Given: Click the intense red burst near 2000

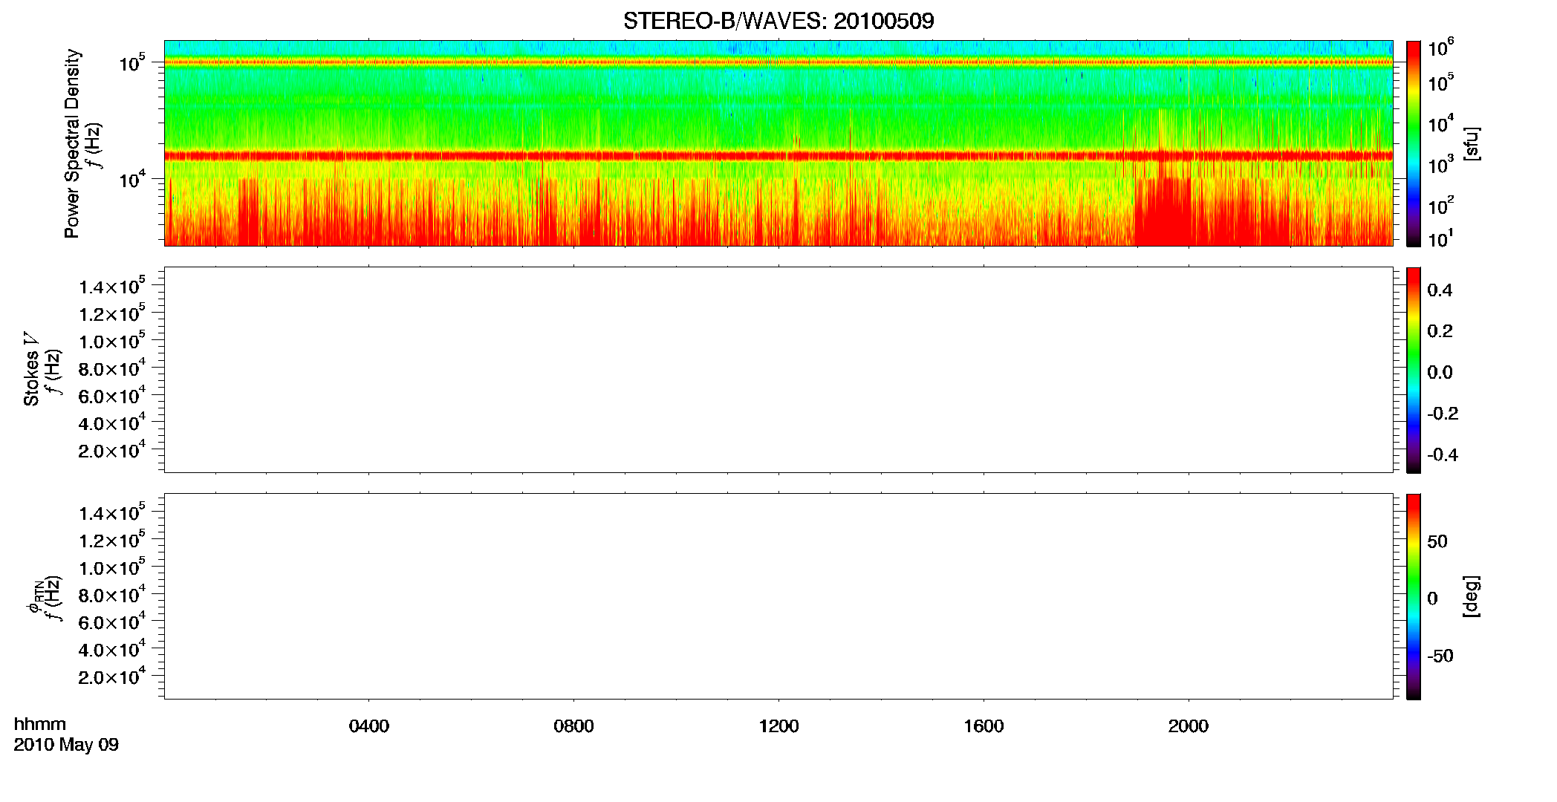Looking at the screenshot, I should pos(1163,212).
